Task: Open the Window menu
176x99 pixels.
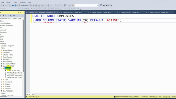Action: 23,2
